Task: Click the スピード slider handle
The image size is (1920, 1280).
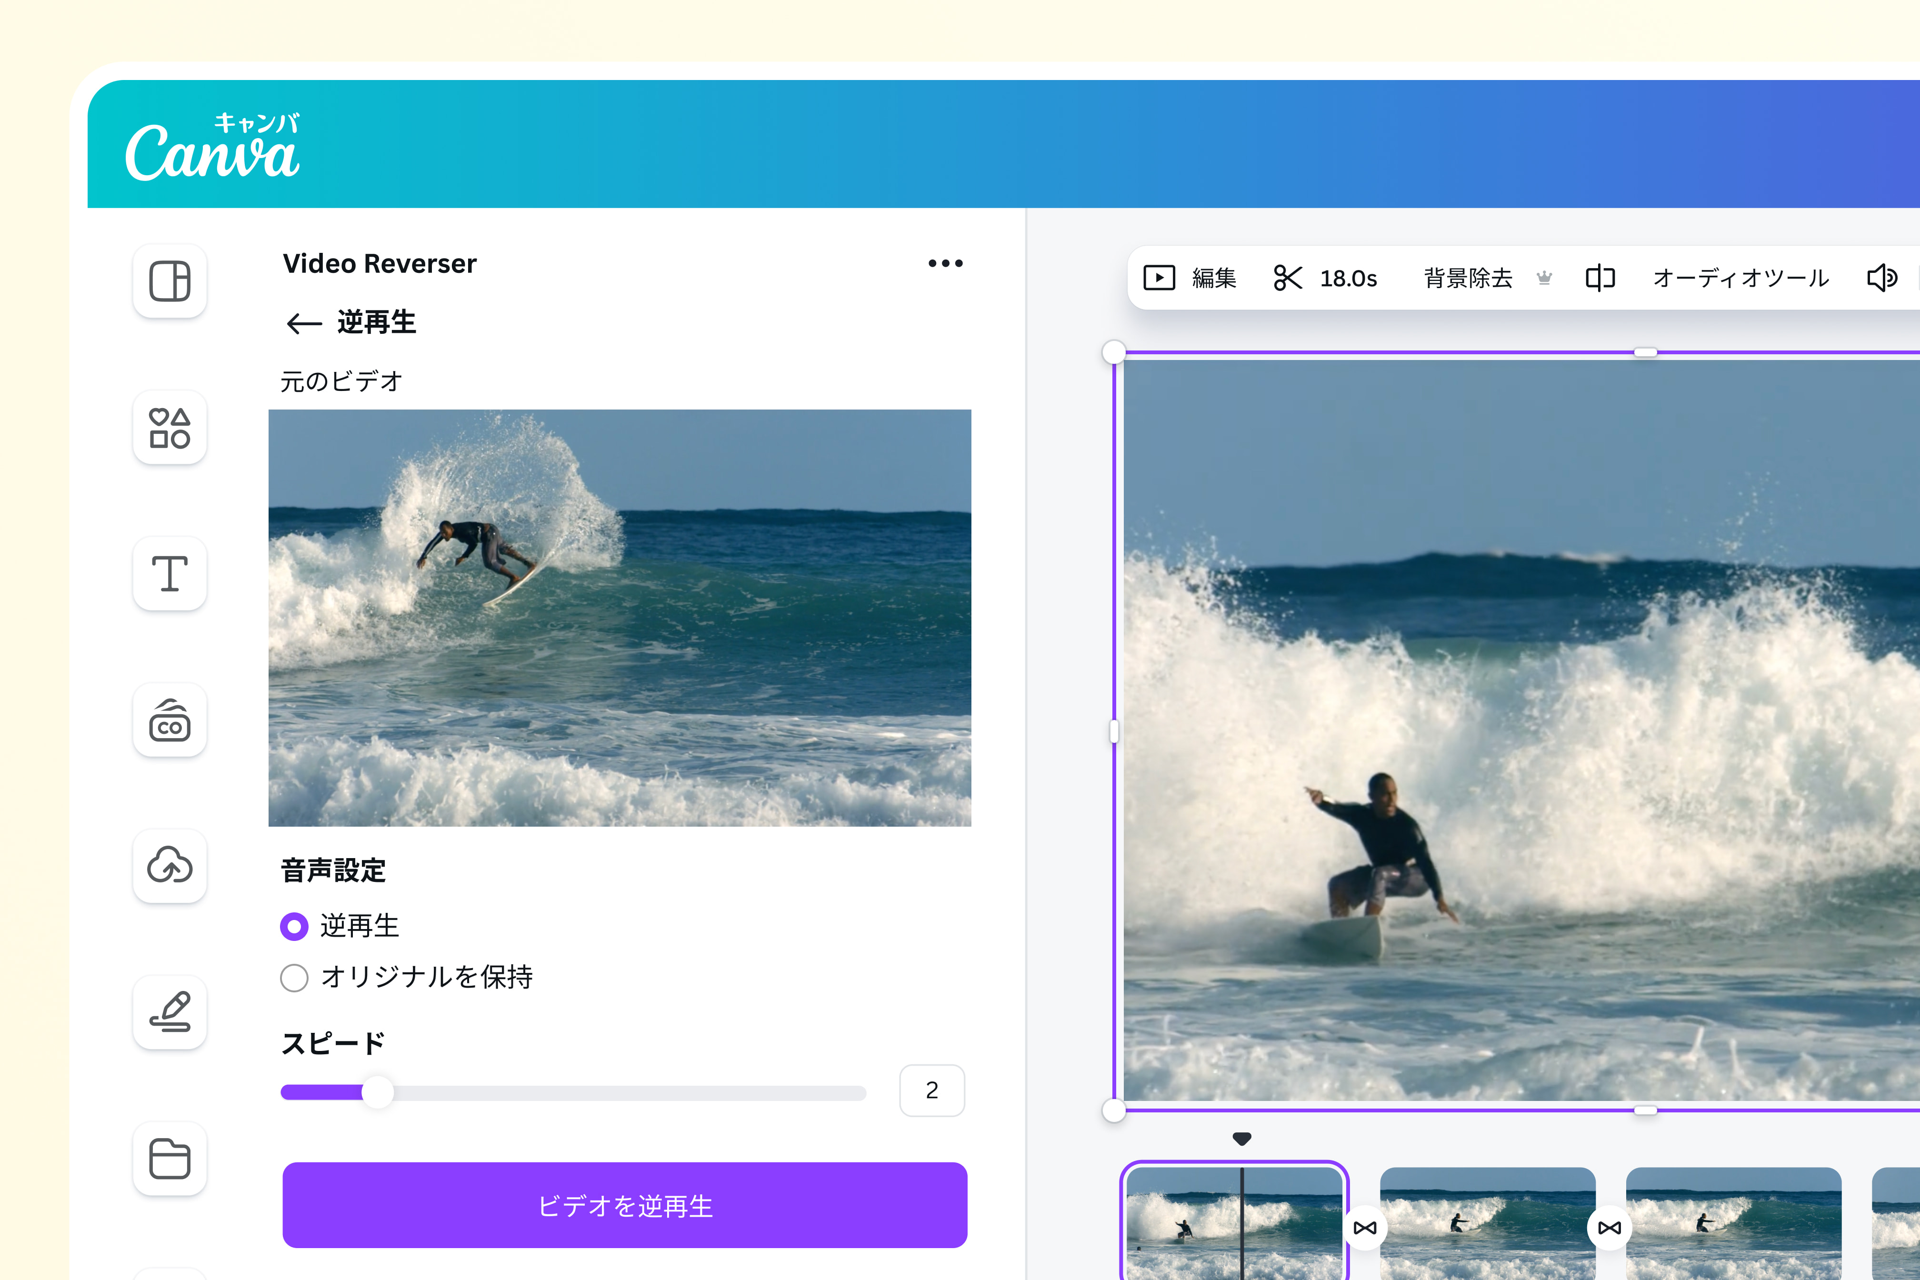Action: (x=378, y=1091)
